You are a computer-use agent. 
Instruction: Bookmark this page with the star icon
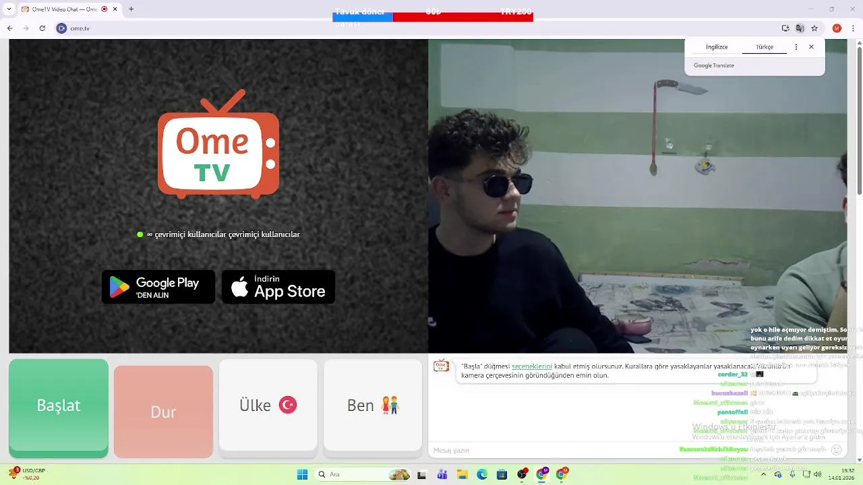coord(814,28)
